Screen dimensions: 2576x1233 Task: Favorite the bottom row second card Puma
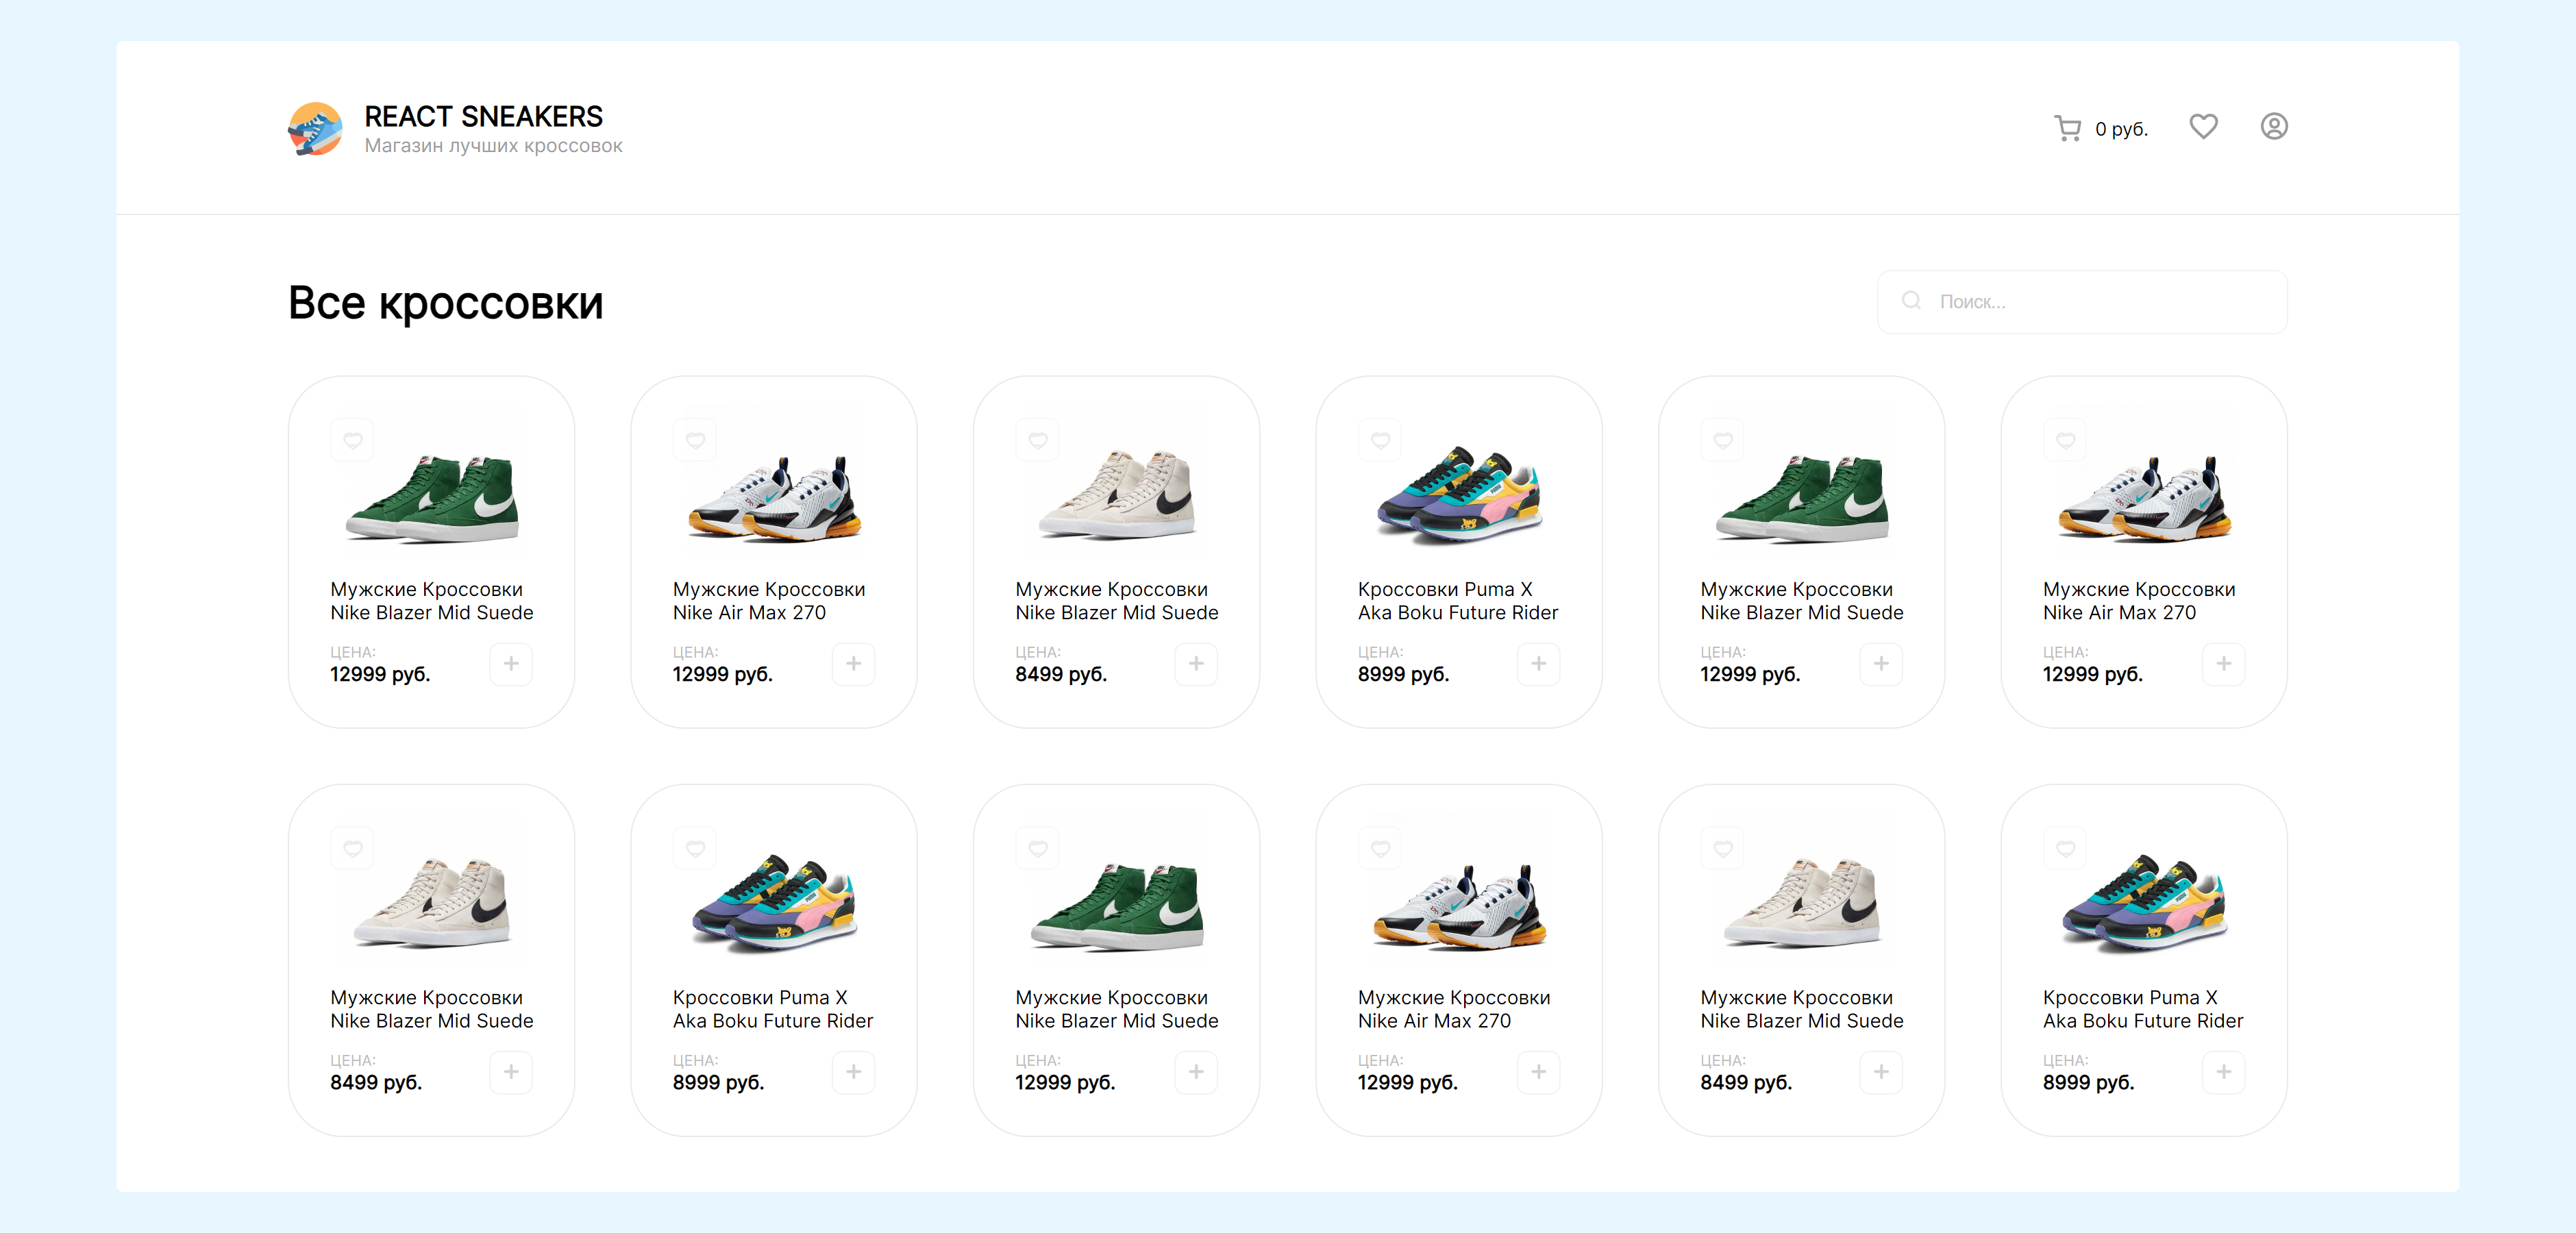tap(695, 848)
